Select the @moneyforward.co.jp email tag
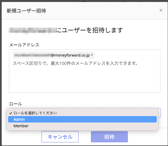The height and width of the screenshot is (146, 168). [x=54, y=55]
